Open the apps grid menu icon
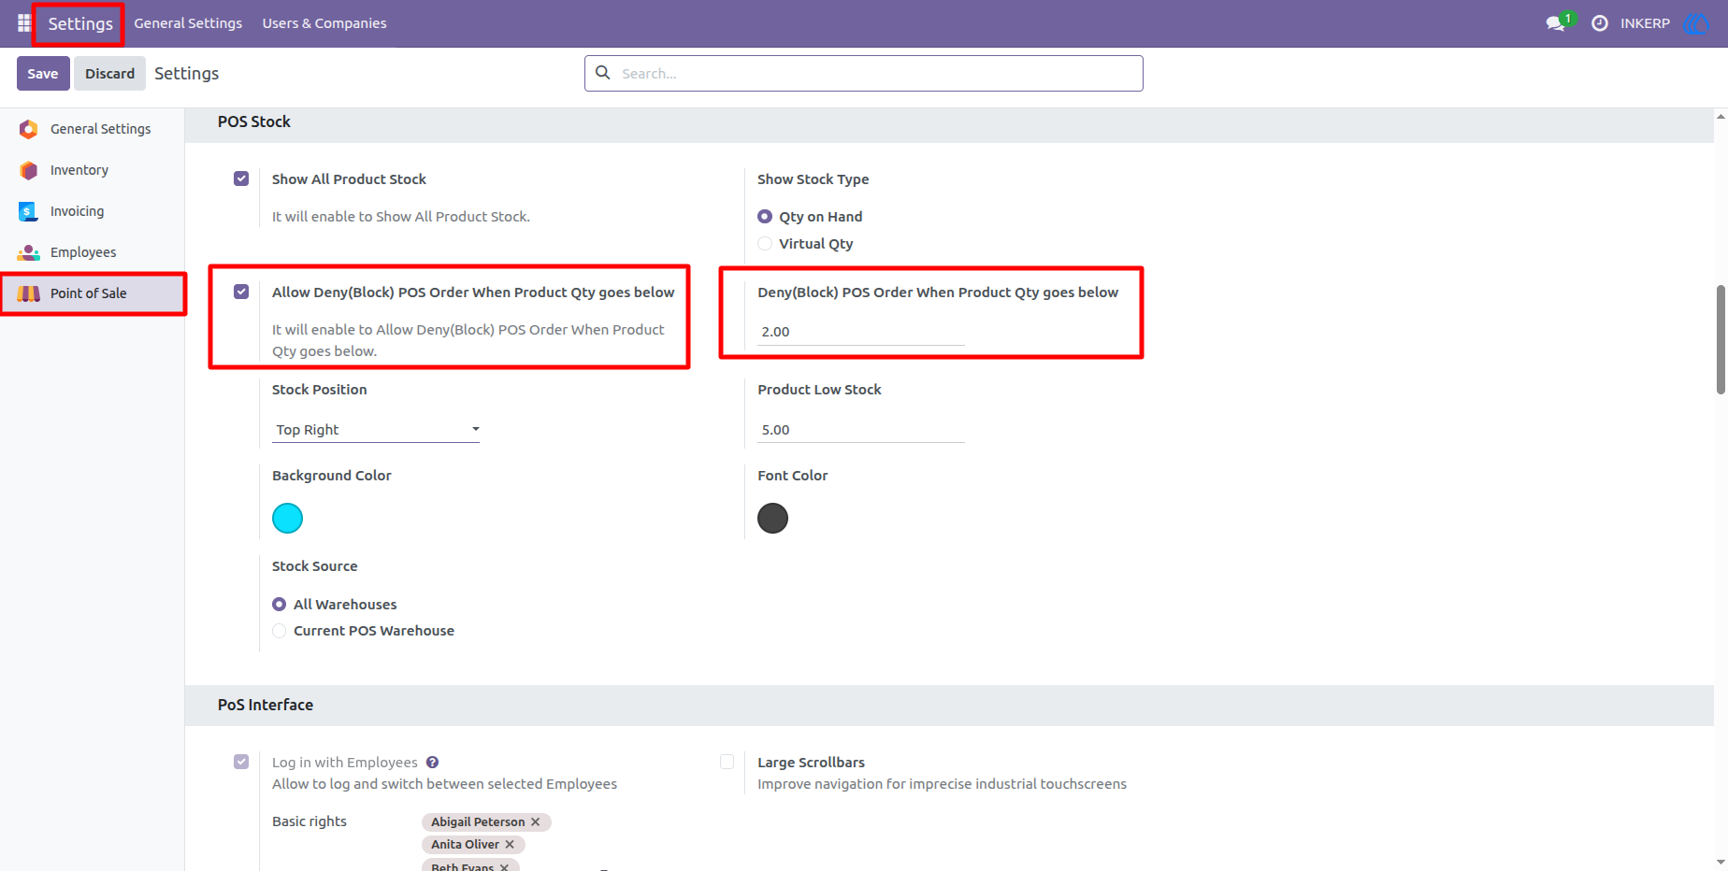 point(24,23)
